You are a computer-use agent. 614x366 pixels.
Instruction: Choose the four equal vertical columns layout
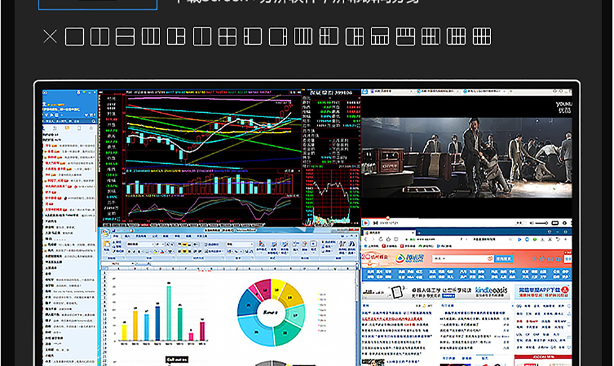click(303, 37)
